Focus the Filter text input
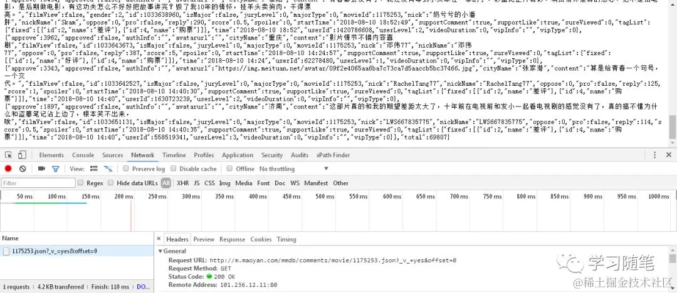The width and height of the screenshot is (677, 293). 38,183
